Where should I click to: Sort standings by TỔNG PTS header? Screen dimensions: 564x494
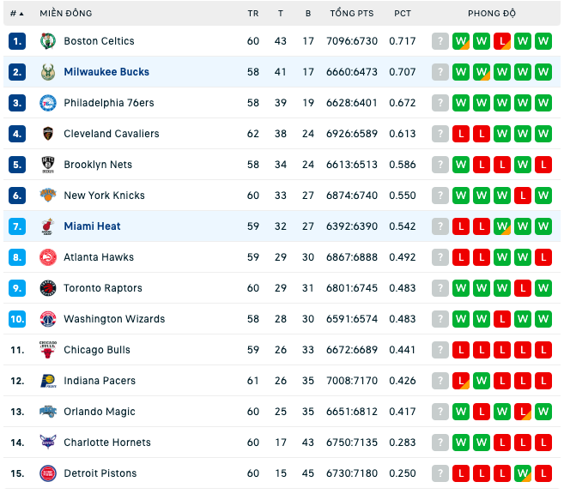(x=352, y=13)
